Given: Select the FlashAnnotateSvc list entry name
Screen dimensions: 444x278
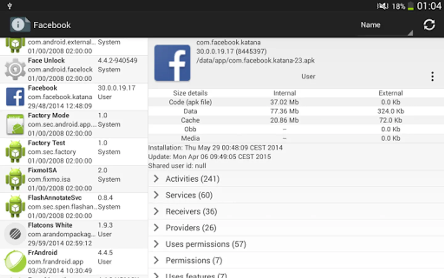Looking at the screenshot, I should (x=55, y=198).
